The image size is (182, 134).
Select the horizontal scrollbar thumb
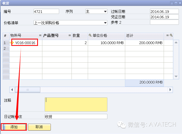(x=28, y=90)
